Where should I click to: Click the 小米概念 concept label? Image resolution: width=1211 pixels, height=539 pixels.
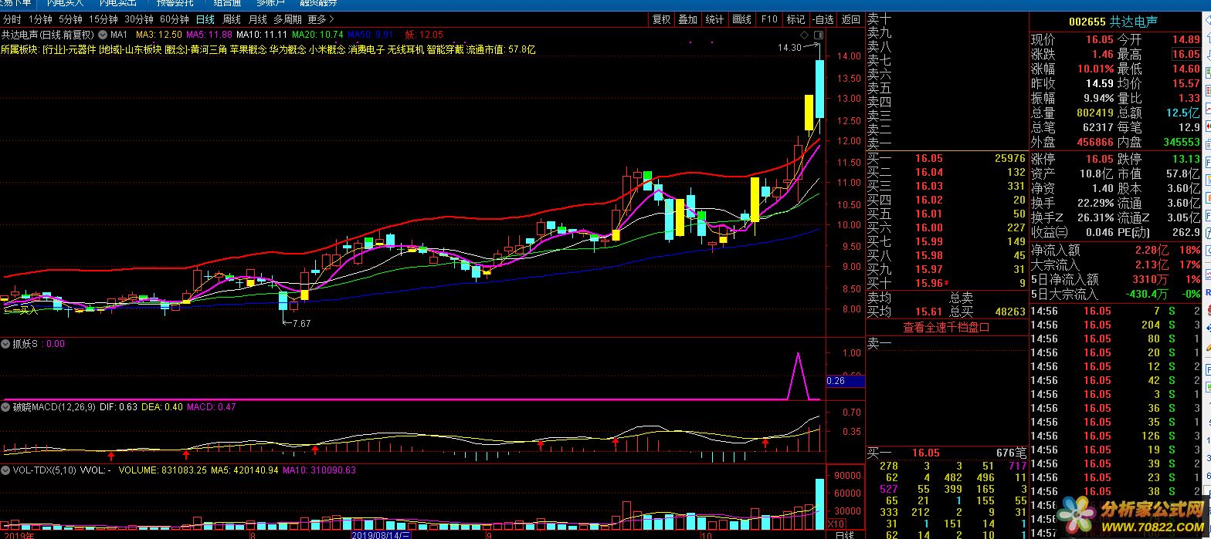[x=327, y=49]
